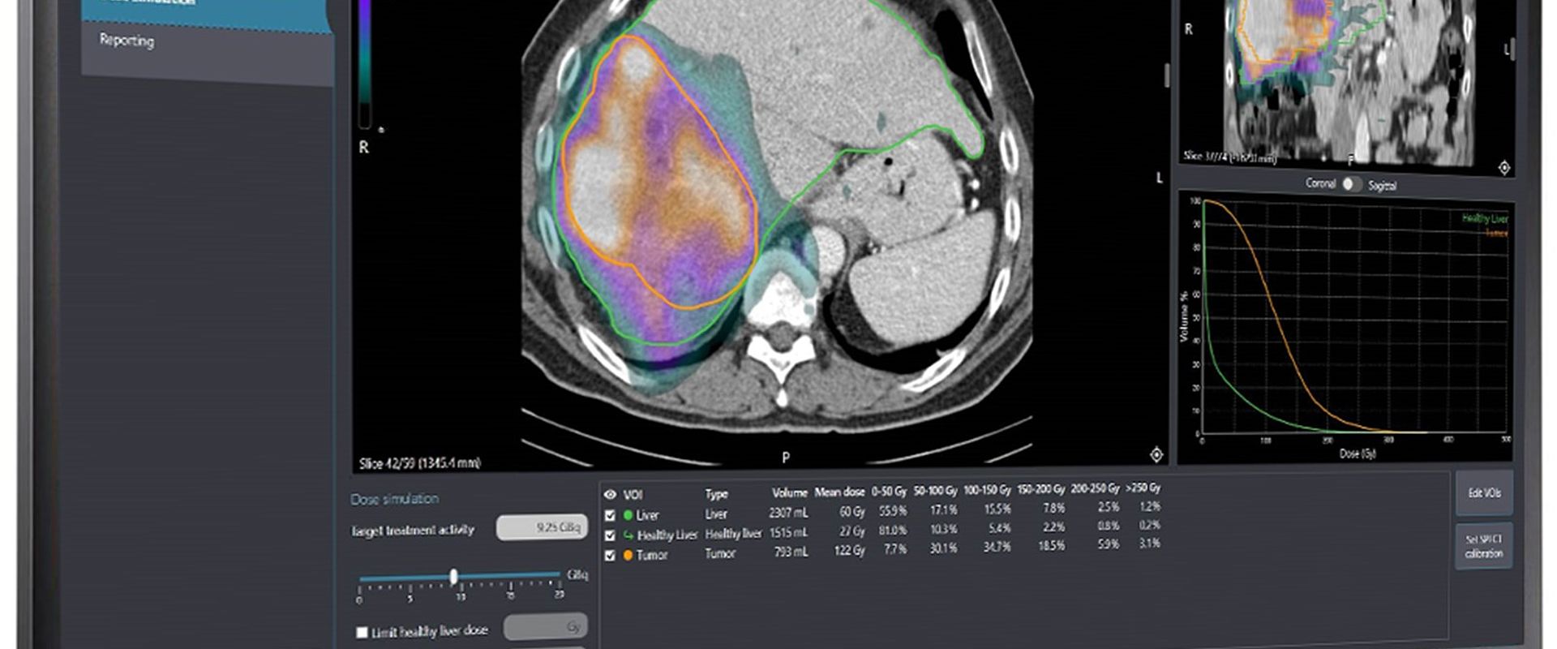
Task: Open the Reporting tab in the sidebar
Action: (x=127, y=40)
